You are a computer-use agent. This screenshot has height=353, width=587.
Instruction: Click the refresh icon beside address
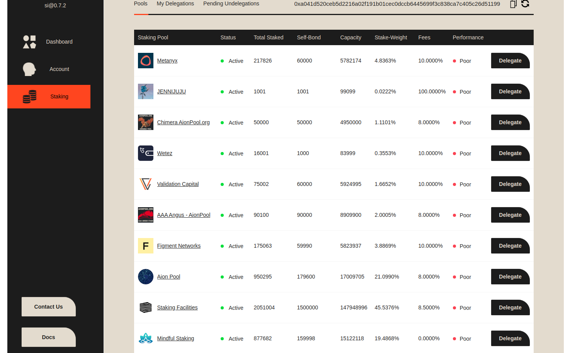pyautogui.click(x=525, y=4)
